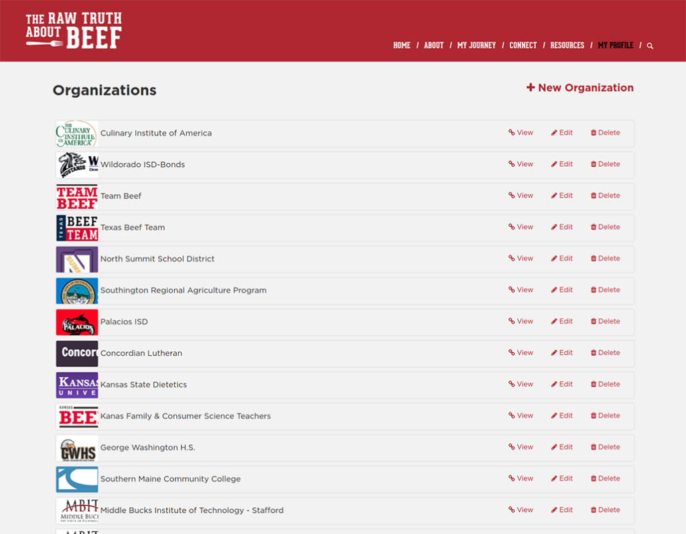Edit North Summit School District
The height and width of the screenshot is (534, 686).
click(x=562, y=259)
